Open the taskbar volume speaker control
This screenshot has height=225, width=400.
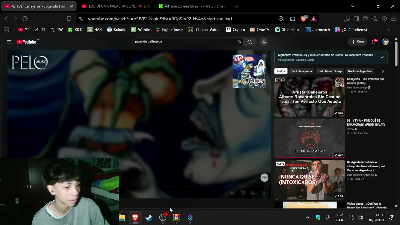tap(360, 217)
